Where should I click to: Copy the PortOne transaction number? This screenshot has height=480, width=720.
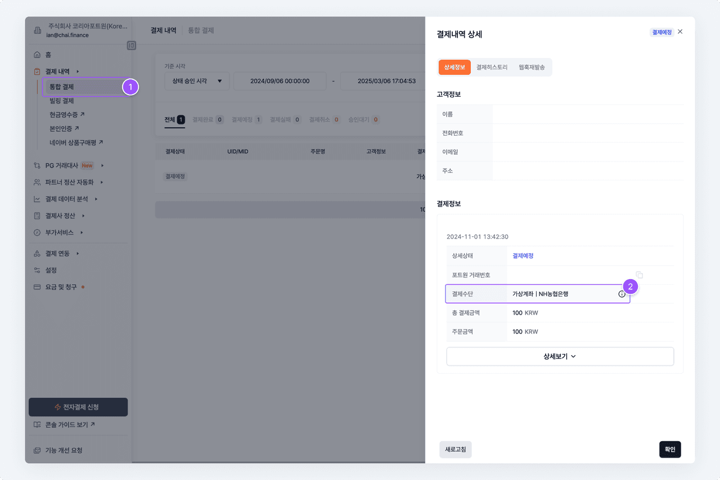point(639,275)
